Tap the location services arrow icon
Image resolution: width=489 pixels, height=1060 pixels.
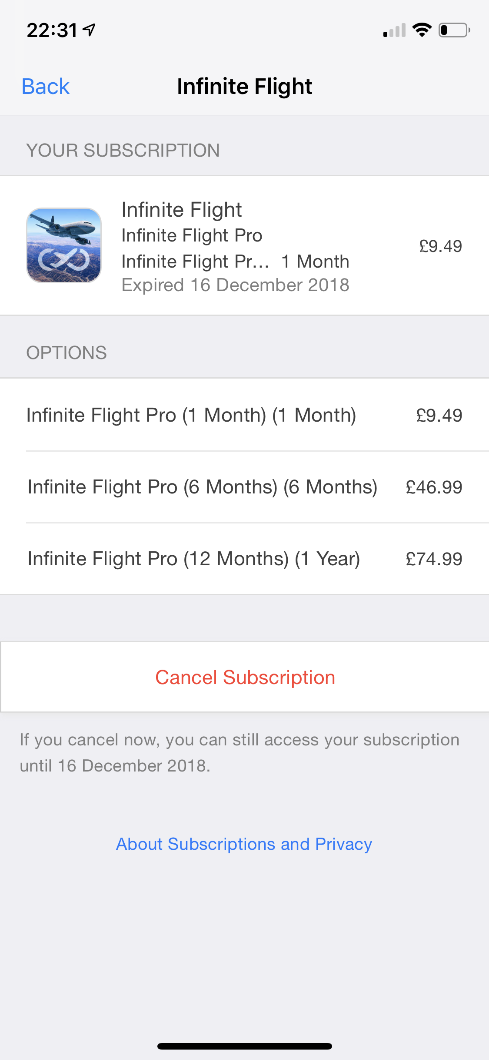tap(90, 30)
